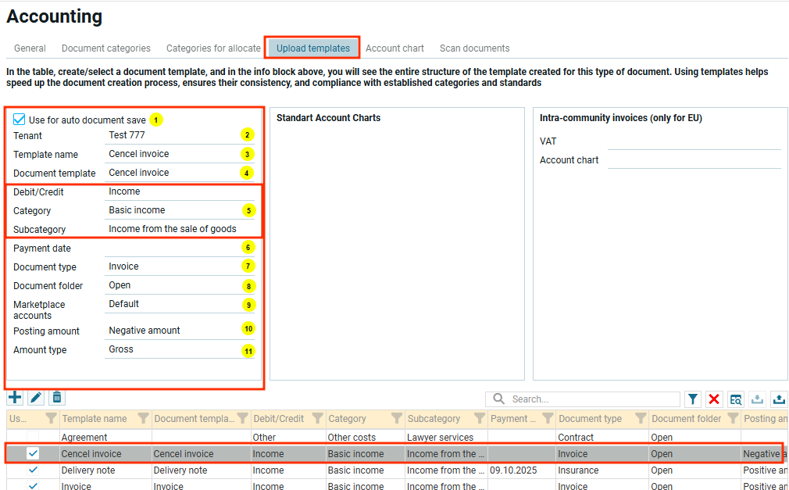The image size is (789, 490).
Task: Click the download icon beside upload icon
Action: [x=757, y=399]
